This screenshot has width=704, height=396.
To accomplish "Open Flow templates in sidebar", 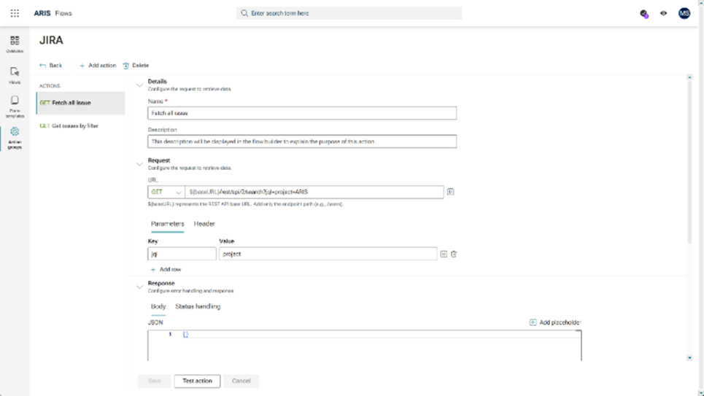I will 15,106.
